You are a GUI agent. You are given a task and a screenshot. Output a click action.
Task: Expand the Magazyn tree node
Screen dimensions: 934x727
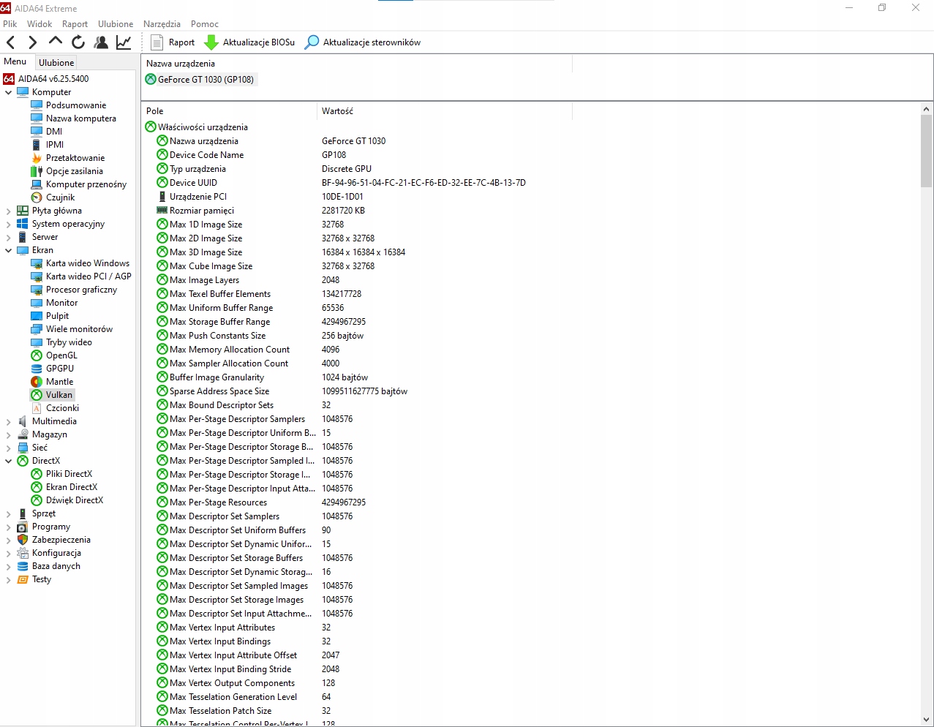pos(8,434)
